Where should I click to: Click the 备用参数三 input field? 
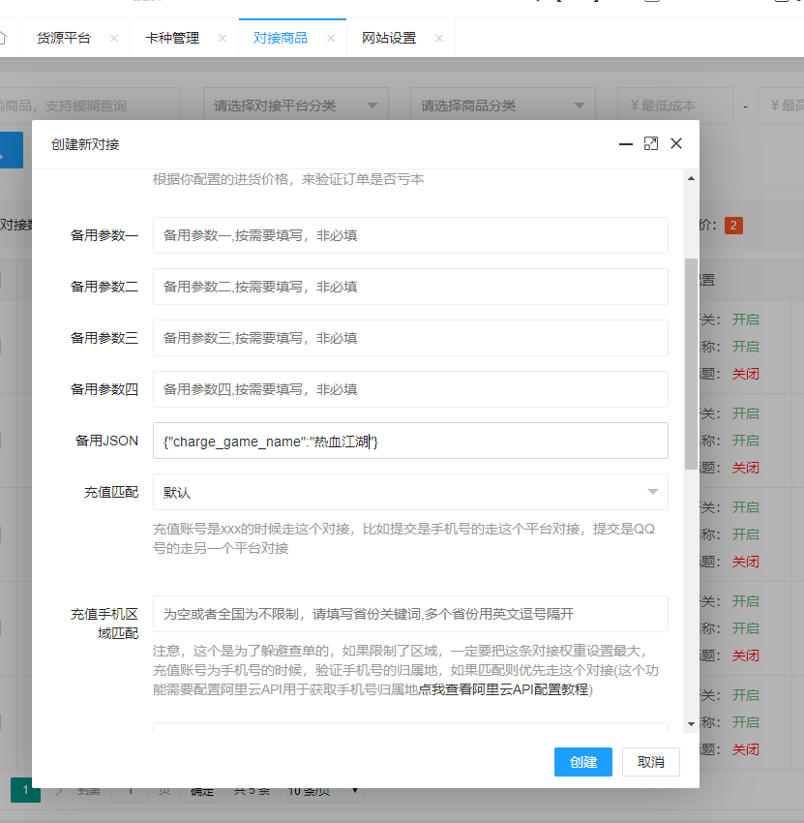pos(410,338)
